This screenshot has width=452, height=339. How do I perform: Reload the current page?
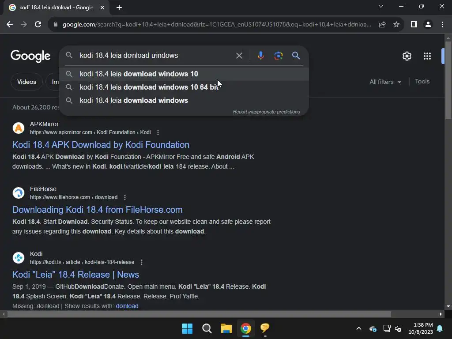38,25
